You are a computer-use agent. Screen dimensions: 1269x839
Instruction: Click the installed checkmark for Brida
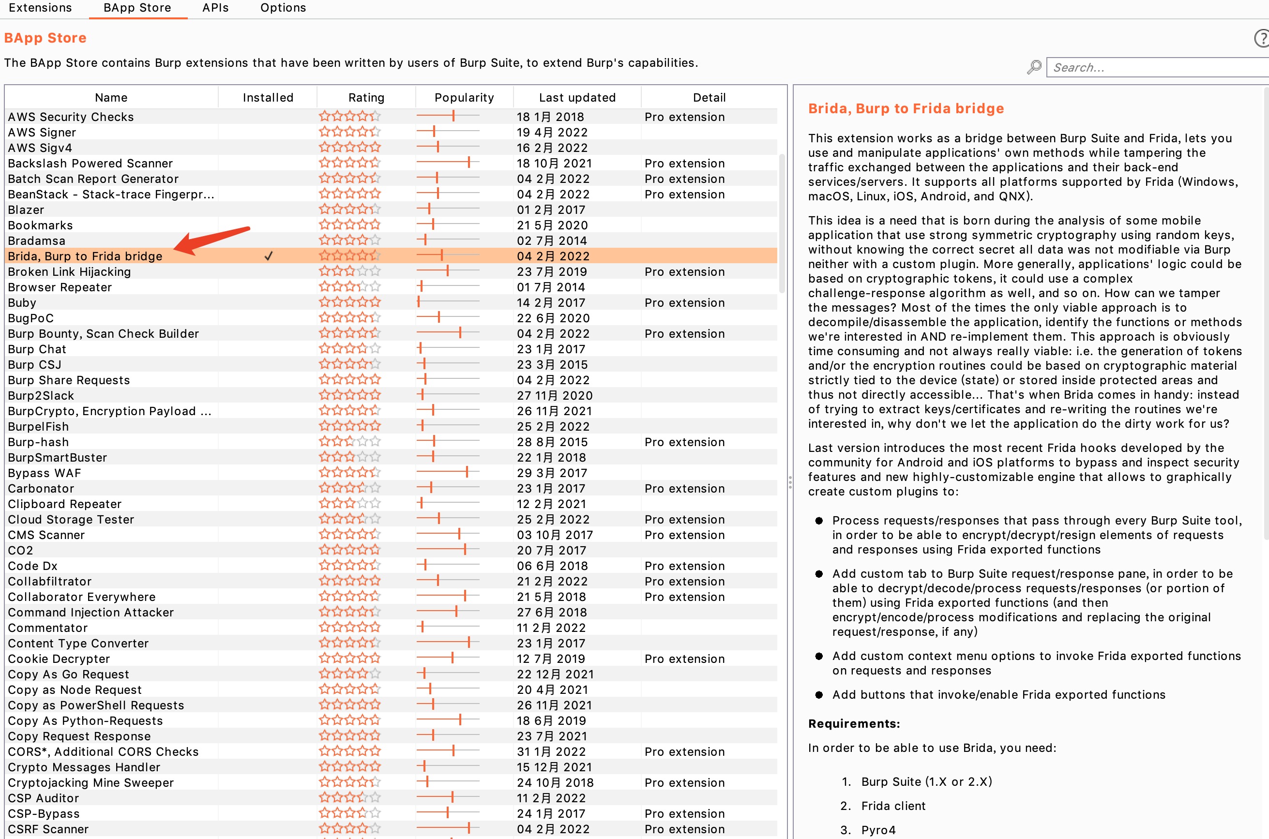point(269,256)
